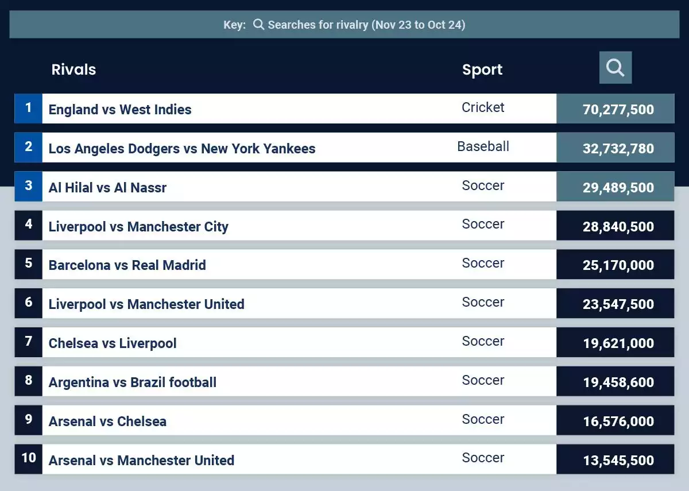Viewport: 689px width, 491px height.
Task: Click the 32,732,780 search count
Action: [618, 149]
